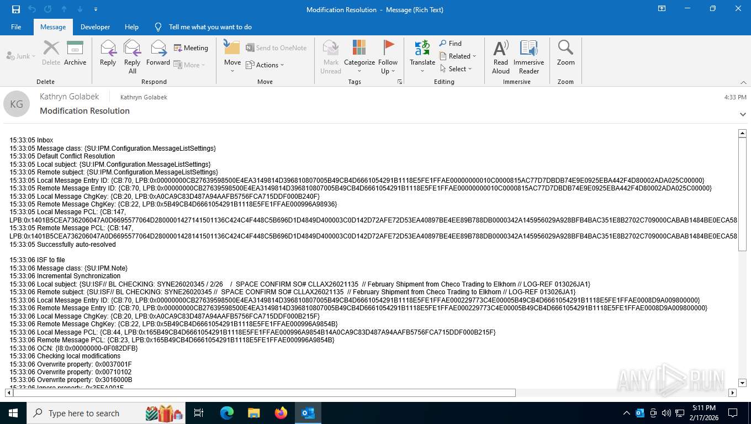Open File Explorer from taskbar

(x=254, y=413)
